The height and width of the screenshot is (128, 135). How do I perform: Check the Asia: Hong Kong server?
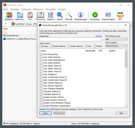(41, 54)
